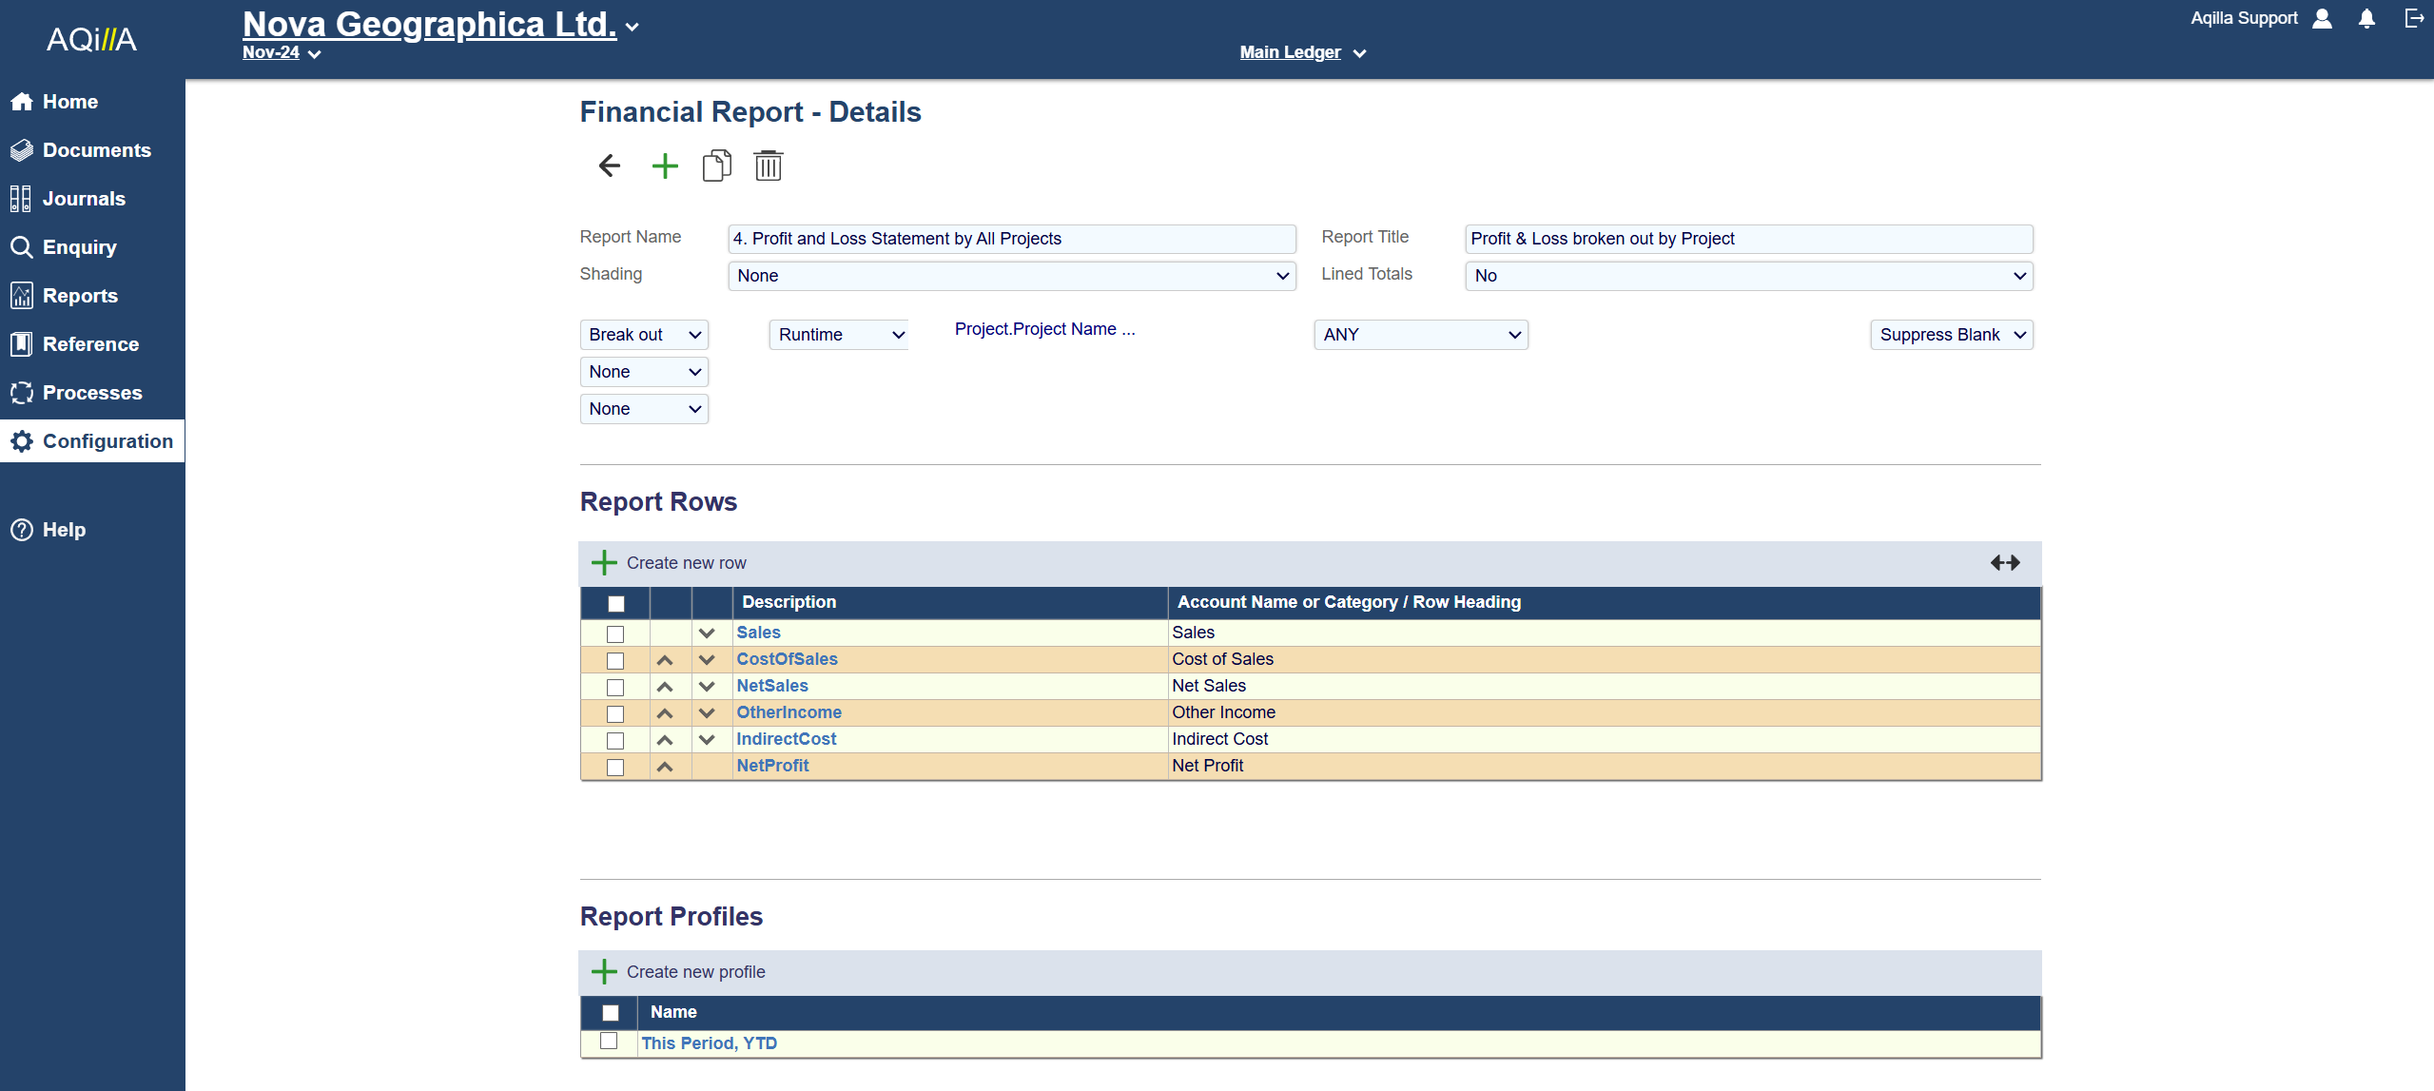Image resolution: width=2434 pixels, height=1091 pixels.
Task: Click the green add report icon
Action: [665, 166]
